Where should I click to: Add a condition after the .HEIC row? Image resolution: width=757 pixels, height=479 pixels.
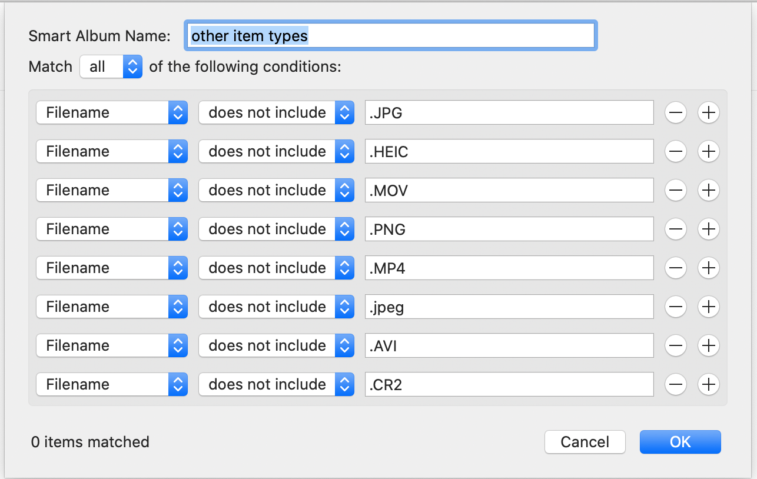[709, 151]
